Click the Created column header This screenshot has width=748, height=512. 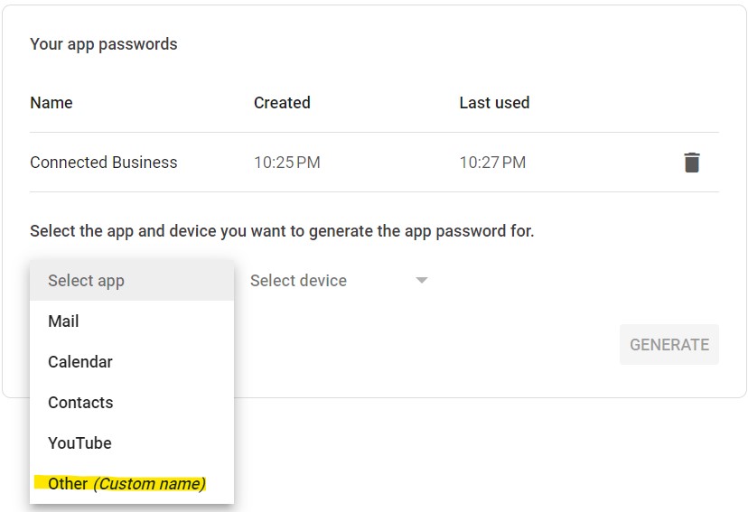pos(282,103)
